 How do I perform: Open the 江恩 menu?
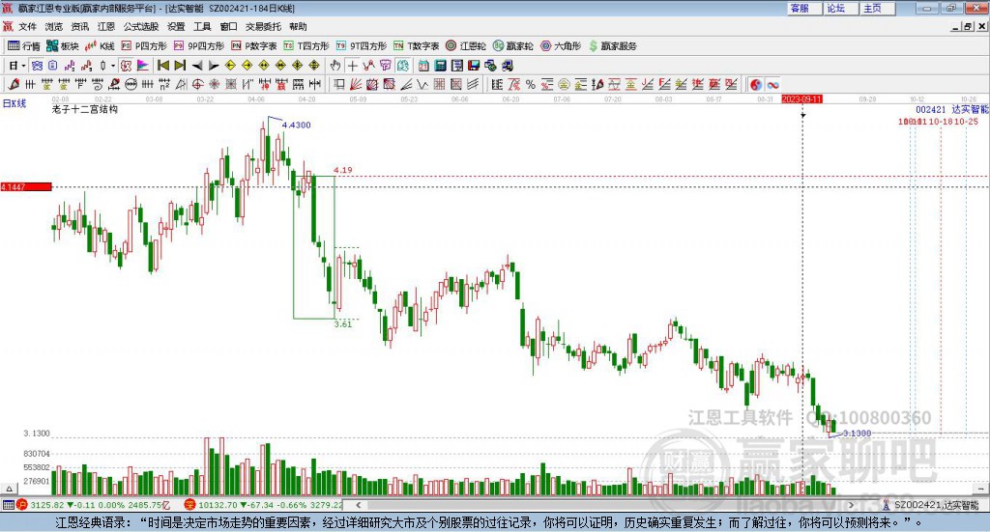106,26
